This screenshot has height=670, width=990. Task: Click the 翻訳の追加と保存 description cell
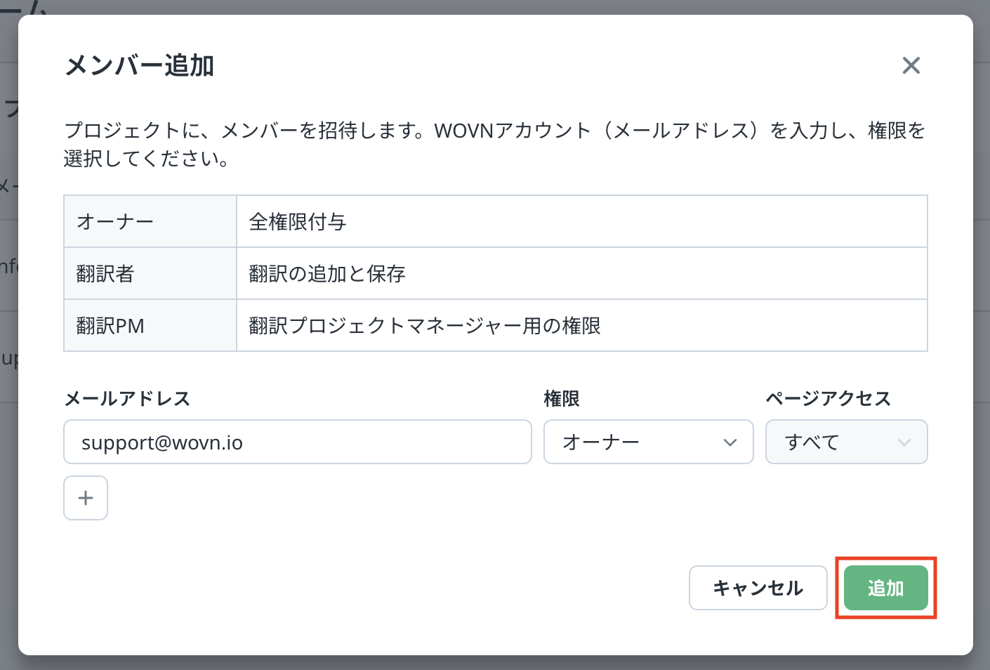582,273
